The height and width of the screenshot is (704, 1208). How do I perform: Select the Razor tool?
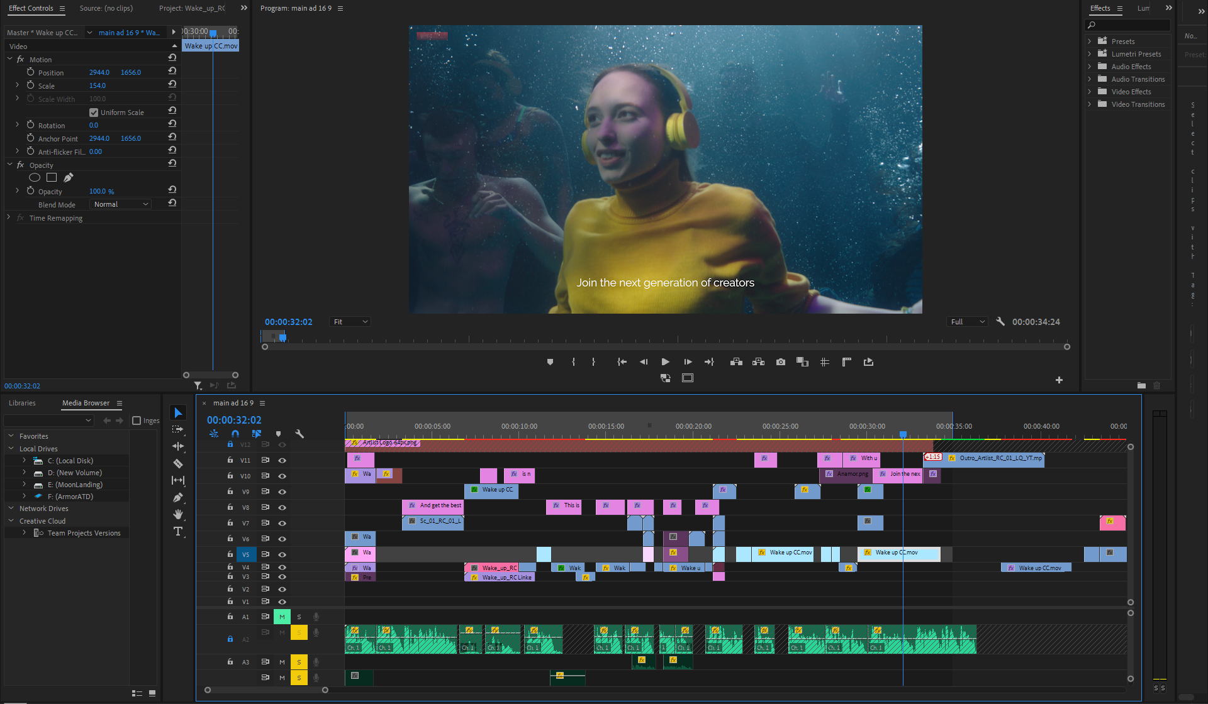(x=178, y=464)
